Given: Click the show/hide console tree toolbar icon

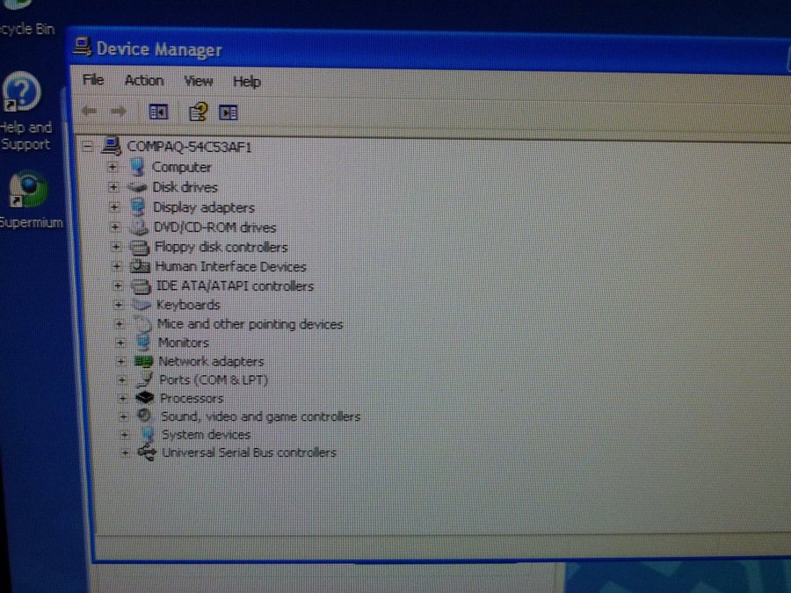Looking at the screenshot, I should pos(158,112).
